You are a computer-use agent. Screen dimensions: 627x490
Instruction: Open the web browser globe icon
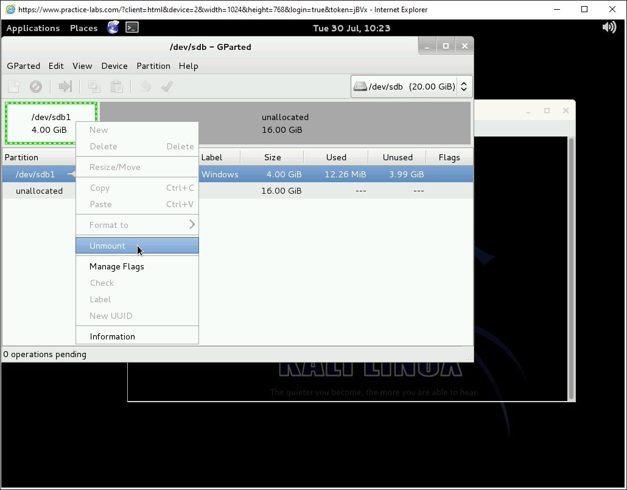click(113, 27)
